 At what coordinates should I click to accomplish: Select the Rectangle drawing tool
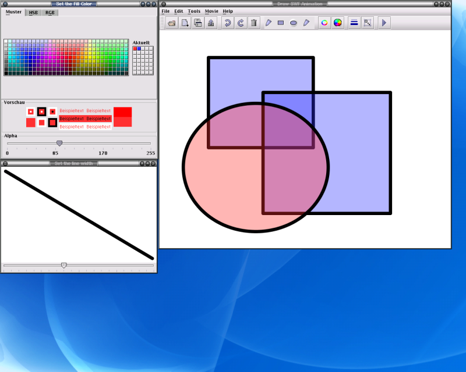point(281,23)
